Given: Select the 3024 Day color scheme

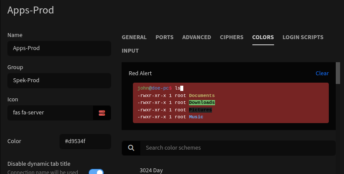Looking at the screenshot, I should 151,171.
